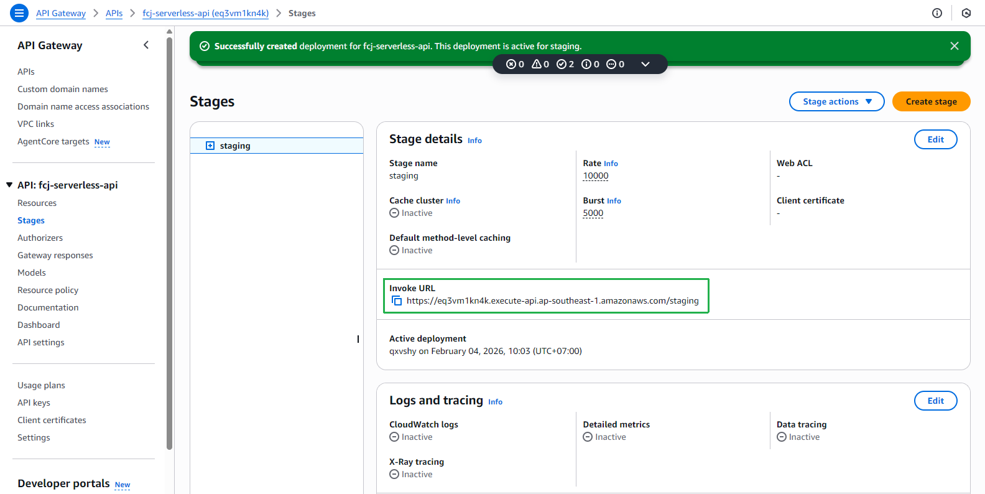Open Authorizers in the sidebar
Screen dimensions: 985x494
coord(40,238)
